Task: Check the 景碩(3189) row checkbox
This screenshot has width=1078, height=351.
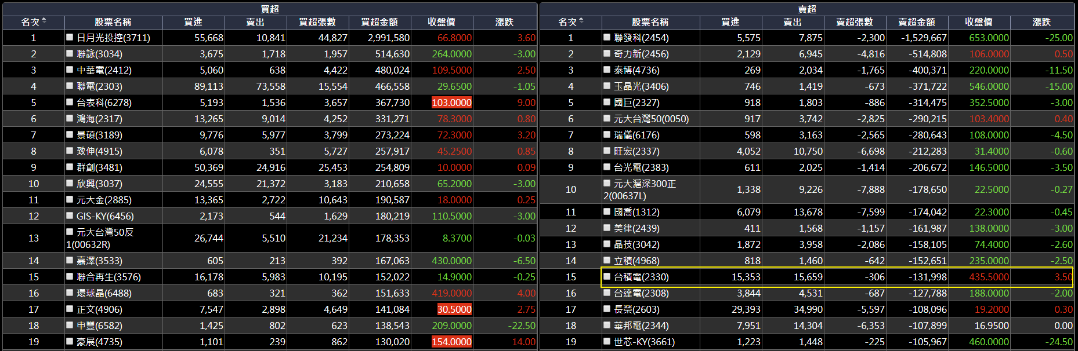Action: pyautogui.click(x=70, y=134)
